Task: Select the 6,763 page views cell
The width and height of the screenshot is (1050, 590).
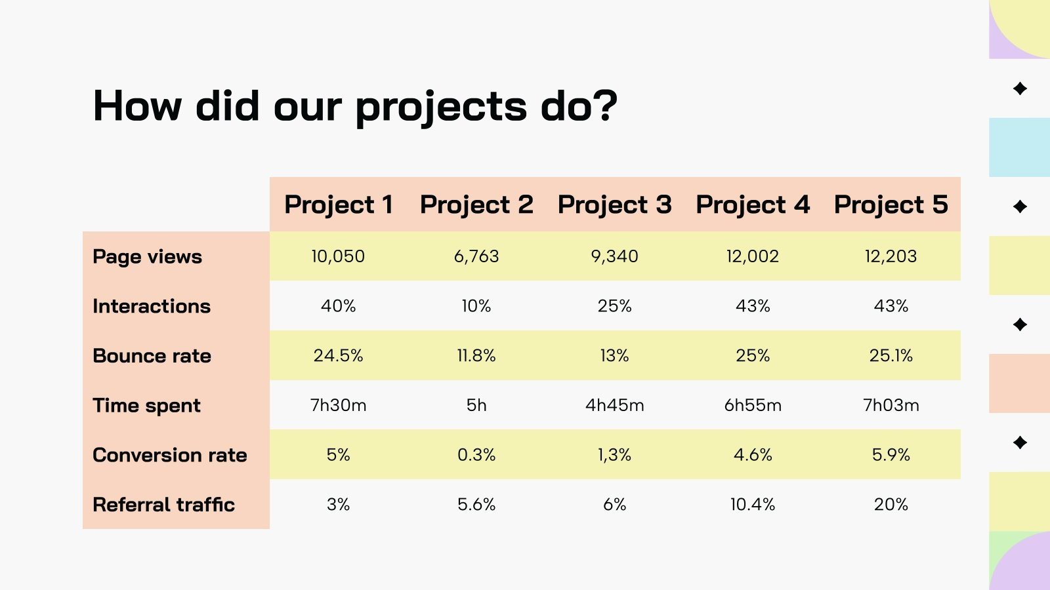Action: [476, 256]
